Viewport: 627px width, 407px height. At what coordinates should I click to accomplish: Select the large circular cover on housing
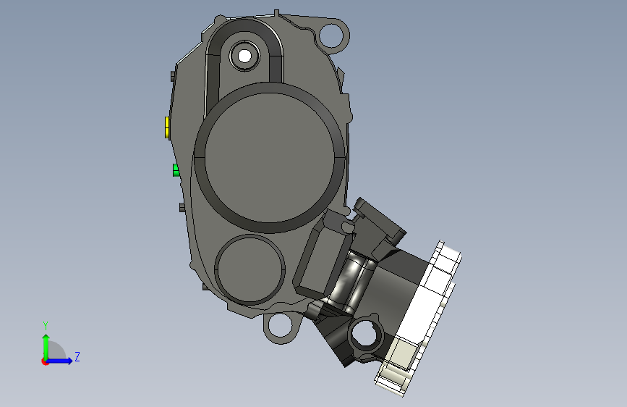point(270,157)
